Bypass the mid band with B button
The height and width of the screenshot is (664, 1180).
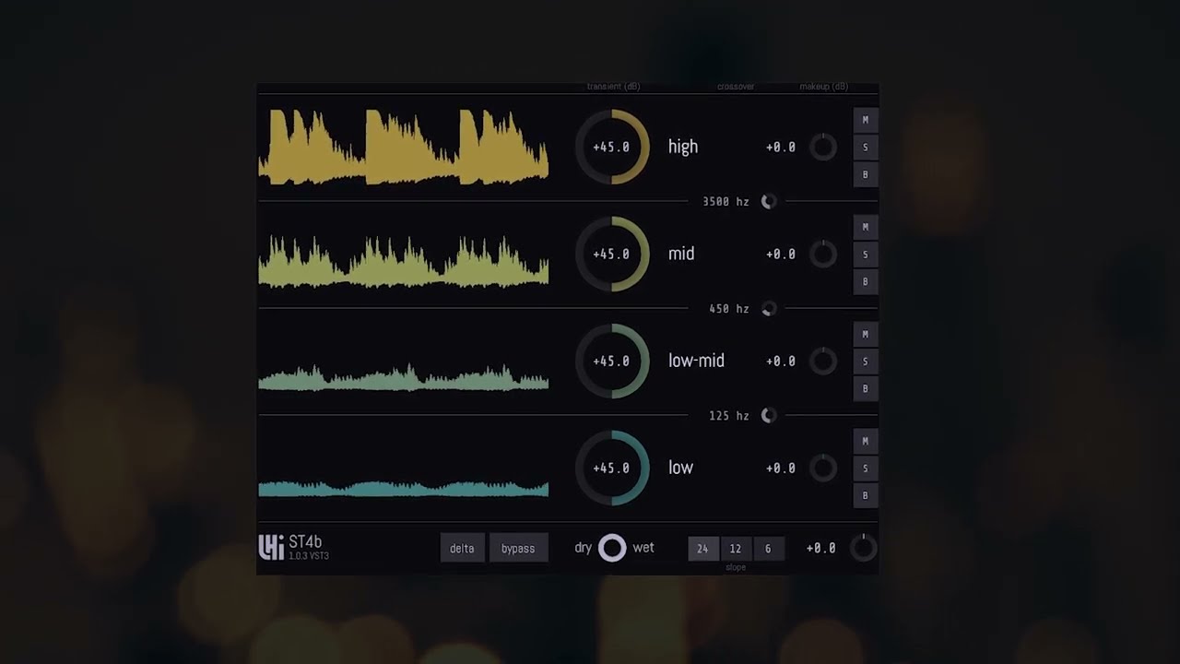[x=866, y=281]
